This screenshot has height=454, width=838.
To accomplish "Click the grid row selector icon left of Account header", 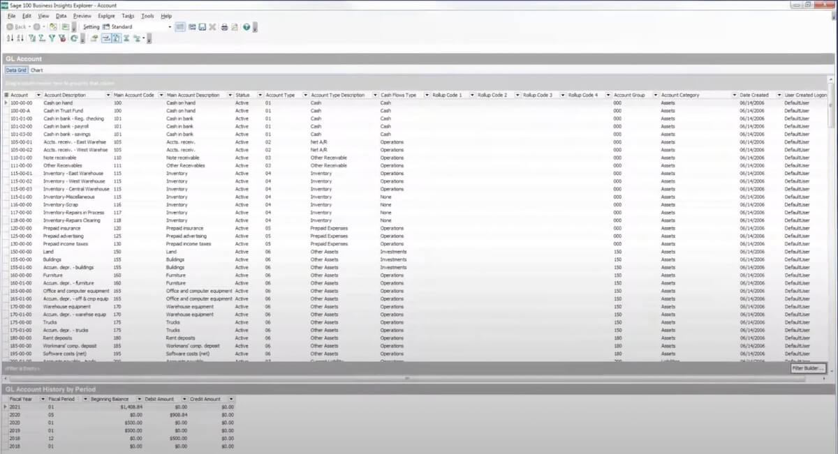I will coord(6,95).
